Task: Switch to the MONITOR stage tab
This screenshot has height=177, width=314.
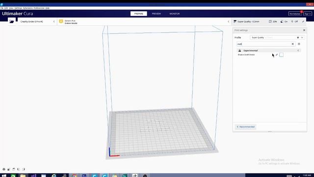Action: pos(175,14)
